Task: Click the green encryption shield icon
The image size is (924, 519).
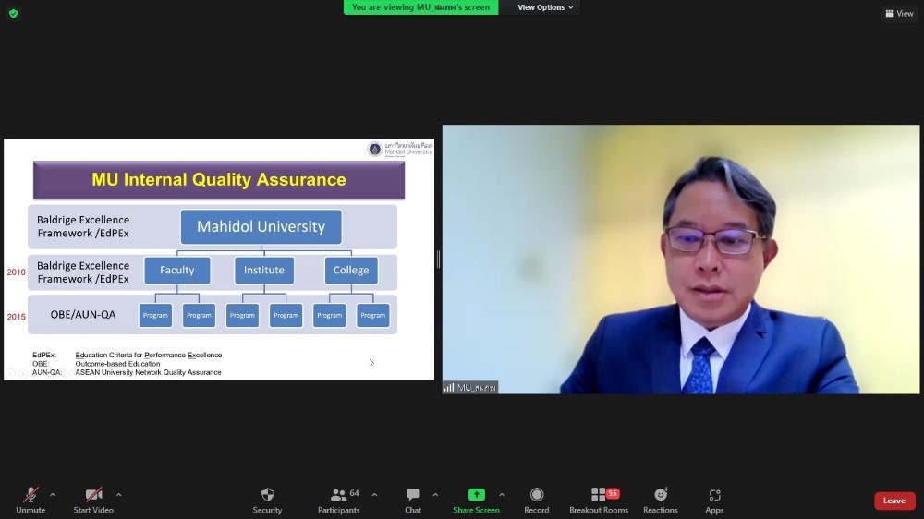Action: click(13, 13)
